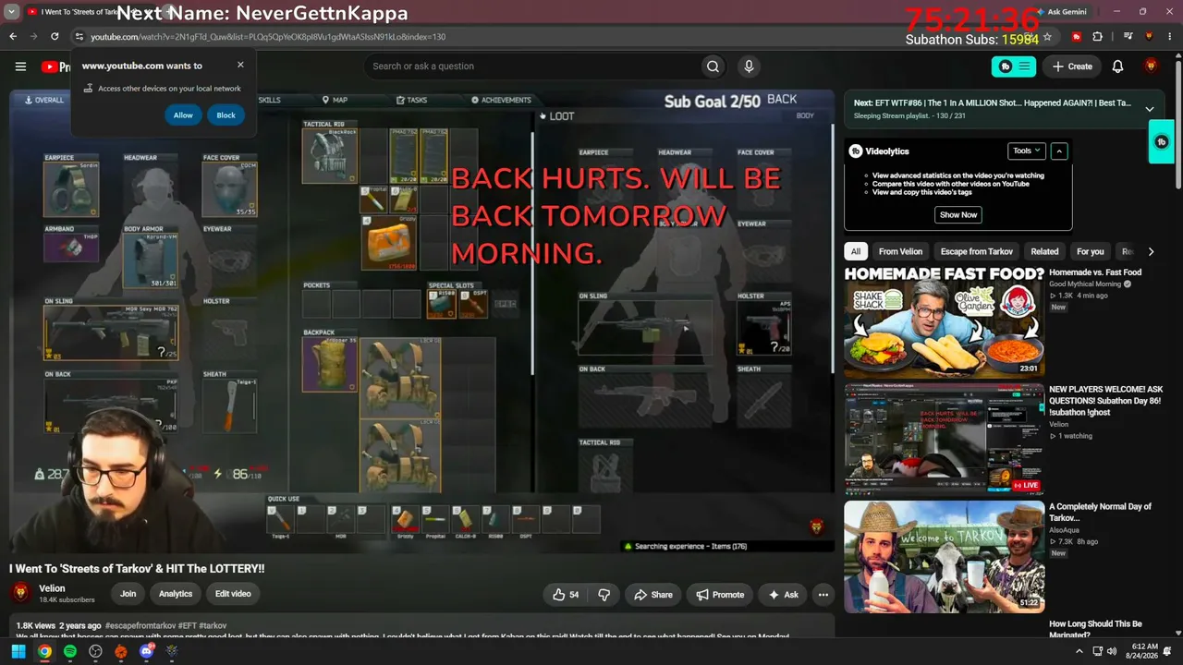The width and height of the screenshot is (1183, 665).
Task: Open the Videolytics Tools dropdown
Action: point(1026,151)
